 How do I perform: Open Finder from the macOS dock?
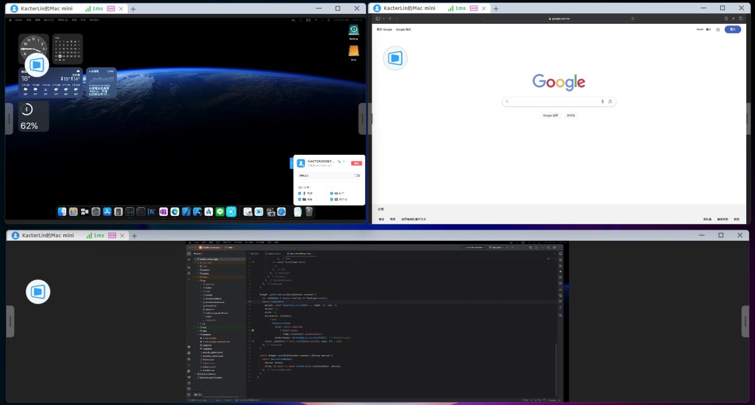click(x=63, y=212)
